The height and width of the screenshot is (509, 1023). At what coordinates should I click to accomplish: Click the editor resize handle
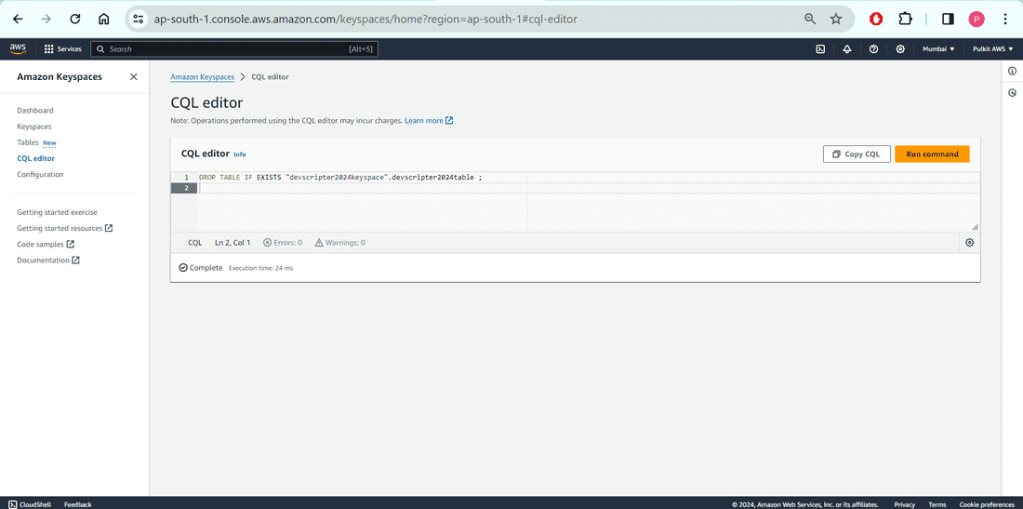pos(975,227)
